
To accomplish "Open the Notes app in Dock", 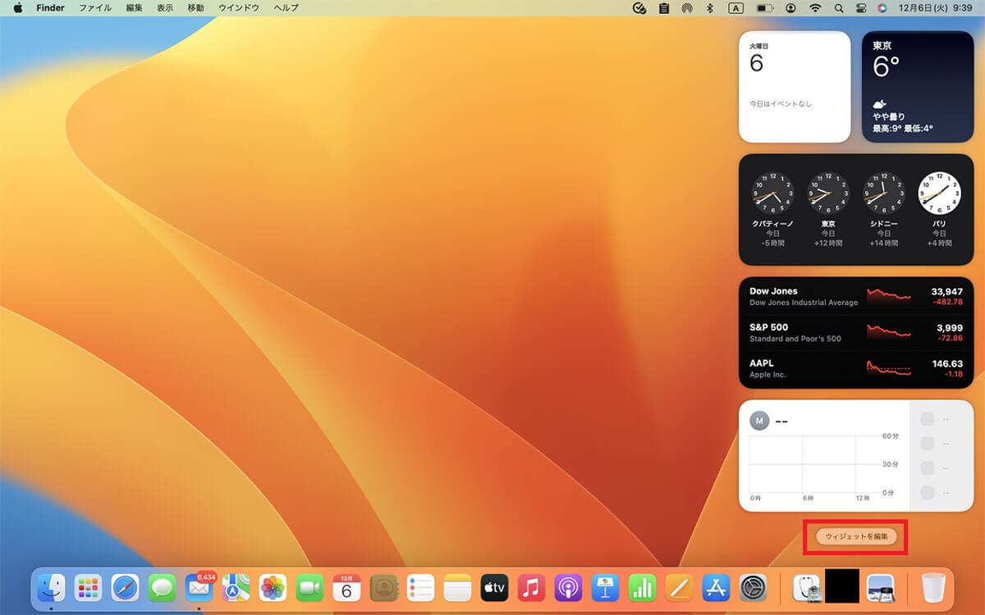I will click(457, 587).
